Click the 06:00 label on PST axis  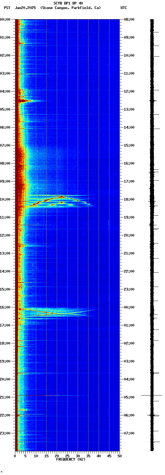(5, 127)
